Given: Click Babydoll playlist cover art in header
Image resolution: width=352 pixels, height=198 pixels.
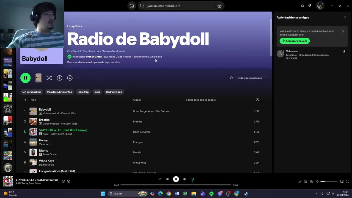Looking at the screenshot, I should tap(42, 56).
